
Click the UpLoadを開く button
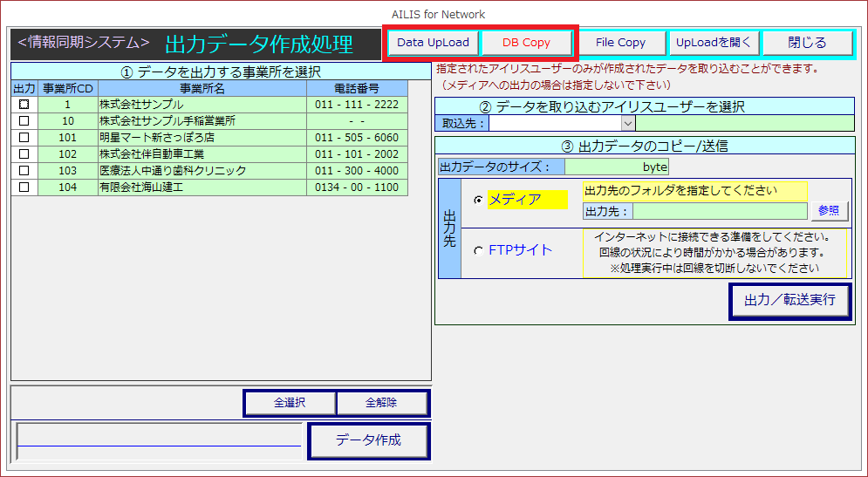click(714, 43)
